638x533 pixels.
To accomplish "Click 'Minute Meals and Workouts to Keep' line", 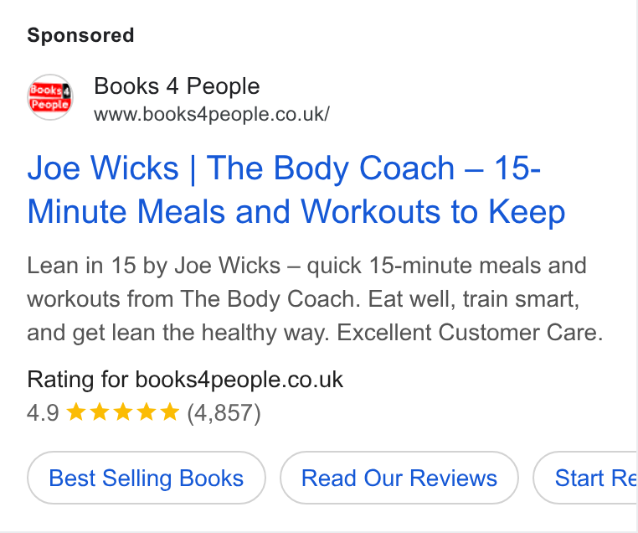I will point(296,211).
